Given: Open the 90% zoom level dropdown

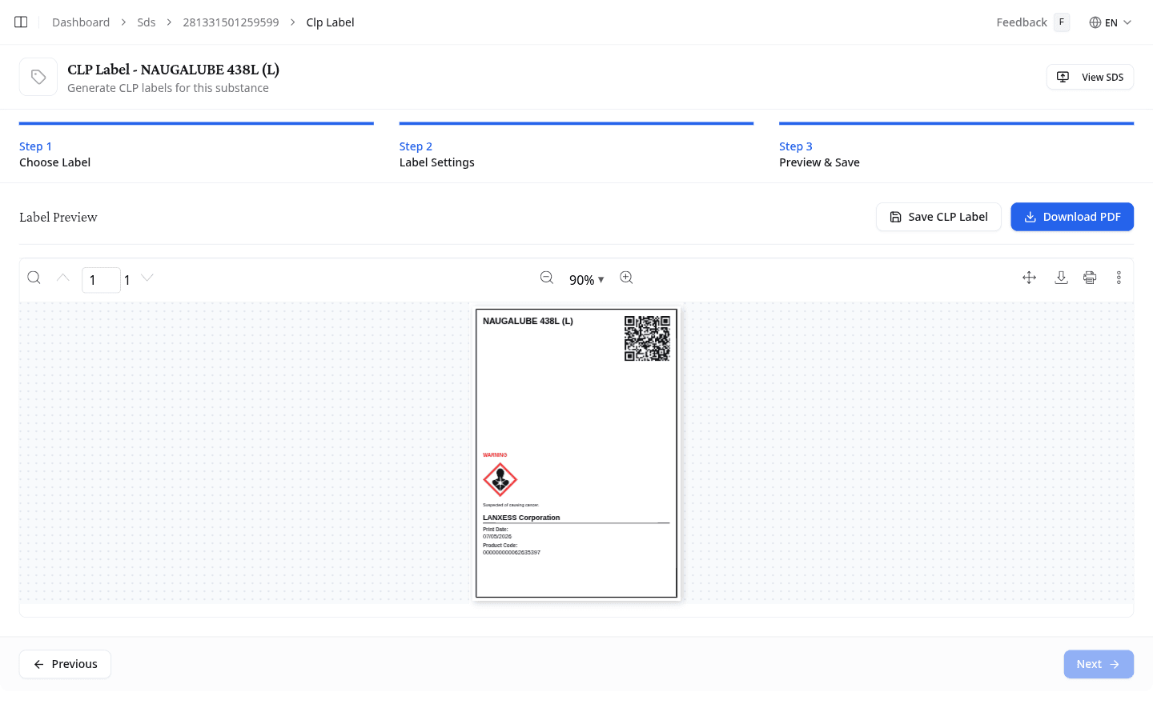Looking at the screenshot, I should 587,280.
